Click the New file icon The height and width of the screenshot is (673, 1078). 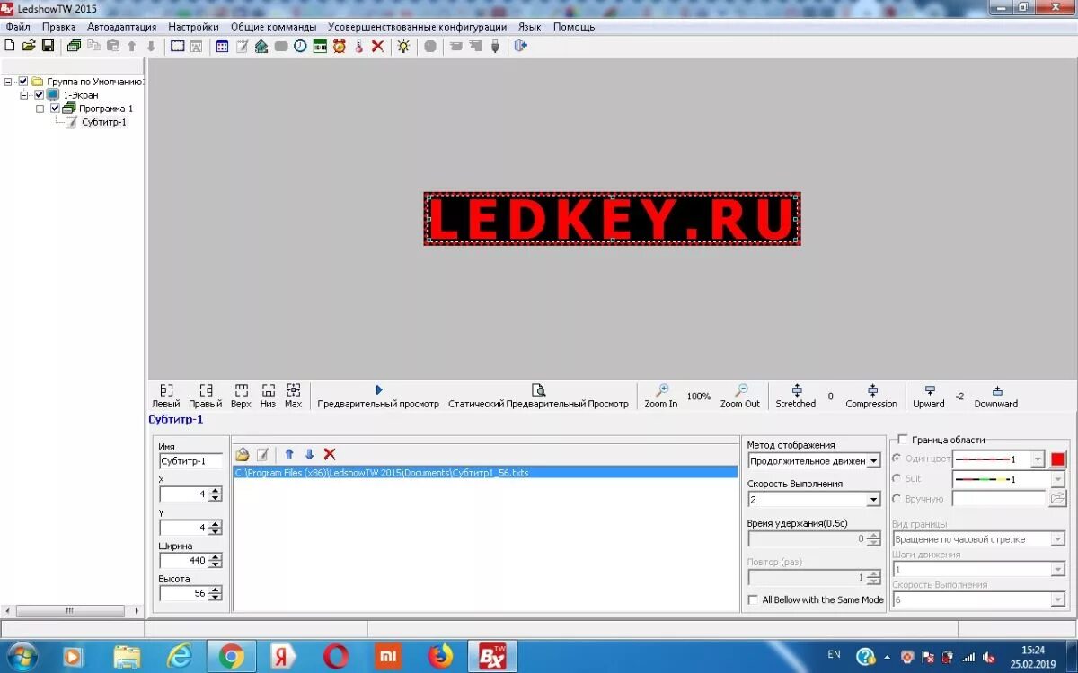[10, 46]
